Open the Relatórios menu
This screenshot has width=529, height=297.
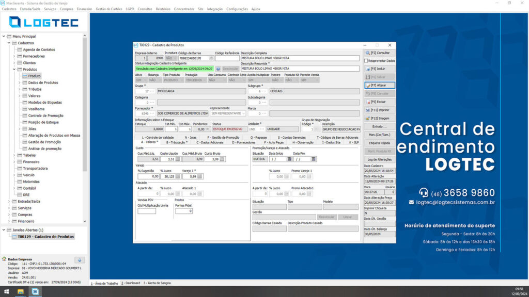click(163, 9)
